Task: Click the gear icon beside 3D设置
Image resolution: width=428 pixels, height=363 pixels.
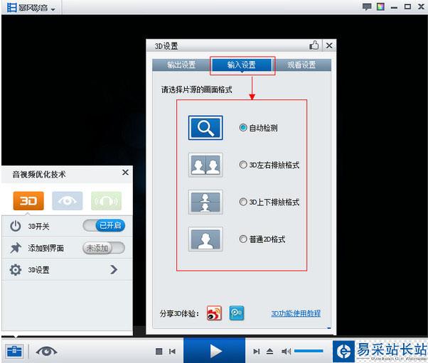Action: [x=16, y=270]
